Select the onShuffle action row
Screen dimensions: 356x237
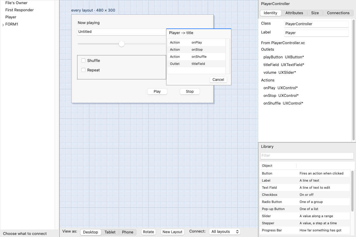[x=196, y=57]
